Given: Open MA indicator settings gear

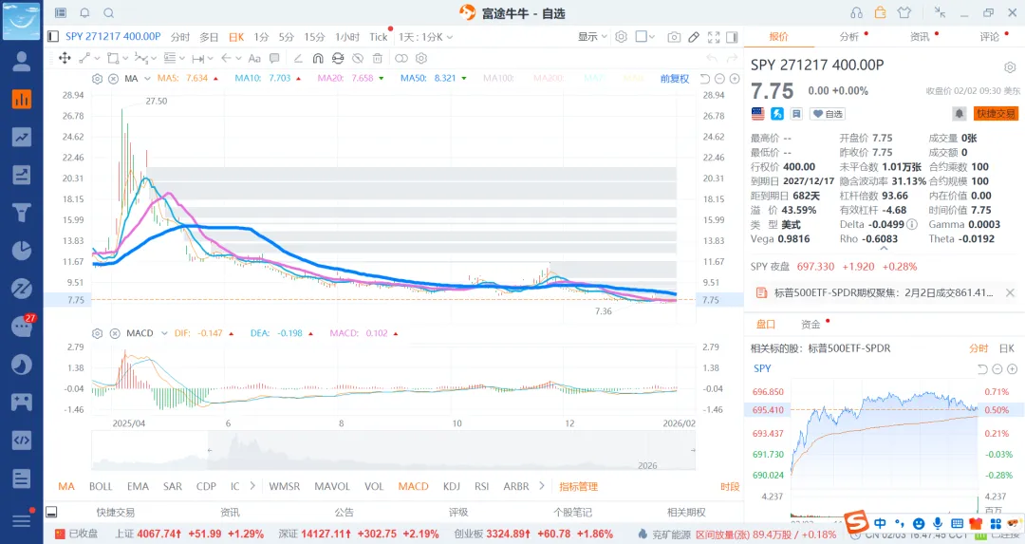Looking at the screenshot, I should (x=97, y=79).
